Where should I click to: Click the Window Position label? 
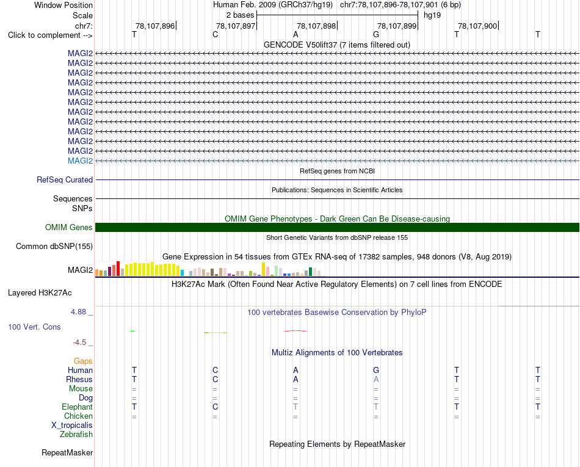pos(63,5)
